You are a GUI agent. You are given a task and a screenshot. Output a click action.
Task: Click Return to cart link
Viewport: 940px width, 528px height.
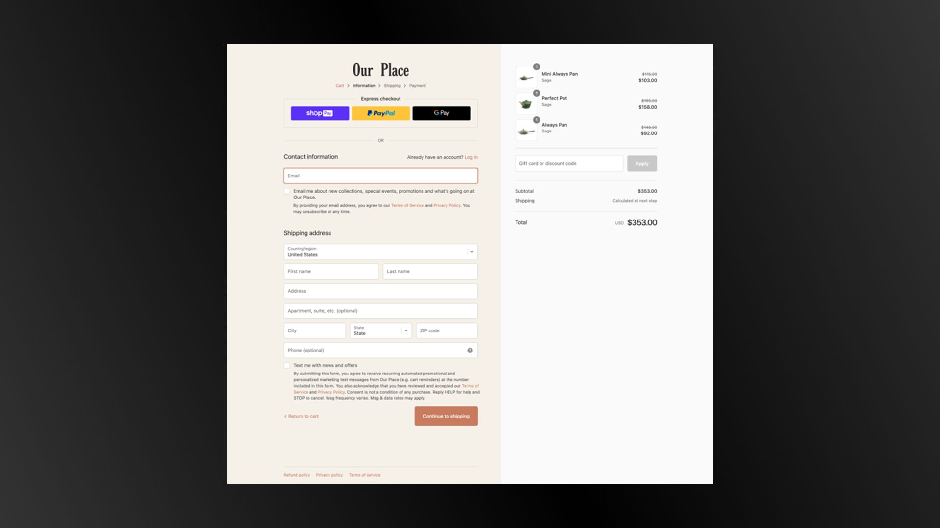pyautogui.click(x=302, y=416)
